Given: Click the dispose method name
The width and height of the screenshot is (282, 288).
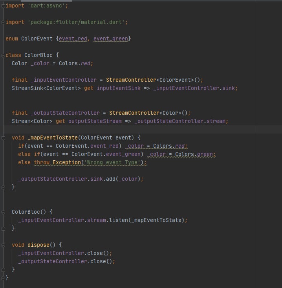Looking at the screenshot, I should 38,245.
